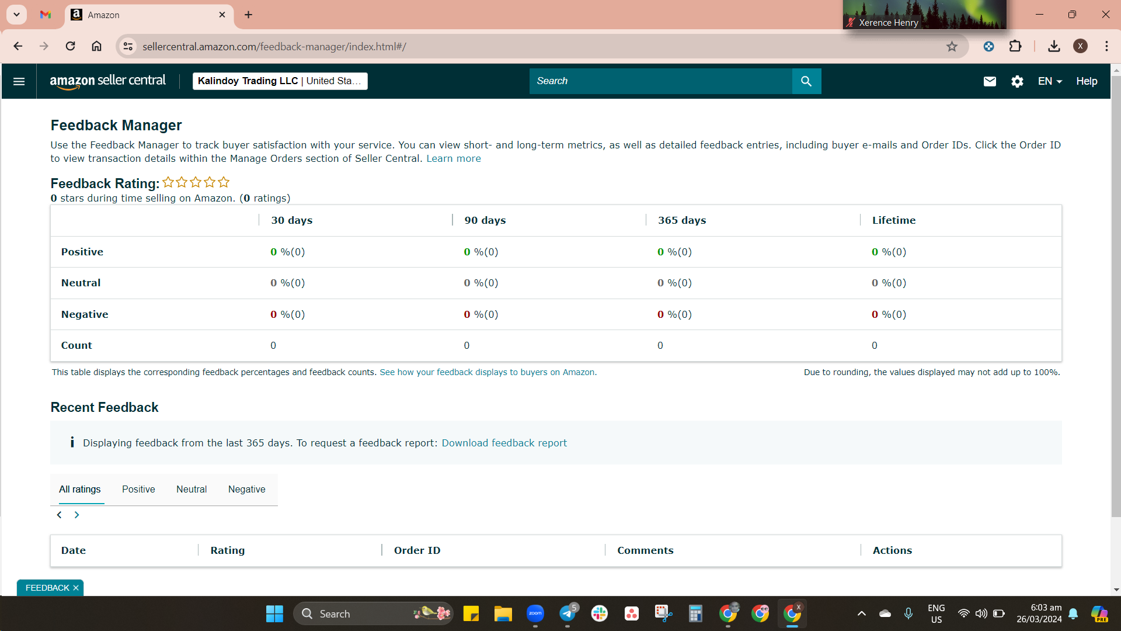Image resolution: width=1121 pixels, height=631 pixels.
Task: View site information icon in address bar
Action: coord(128,46)
